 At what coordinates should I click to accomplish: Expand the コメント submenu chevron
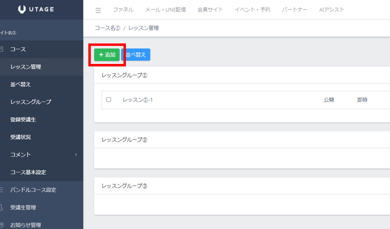click(76, 155)
